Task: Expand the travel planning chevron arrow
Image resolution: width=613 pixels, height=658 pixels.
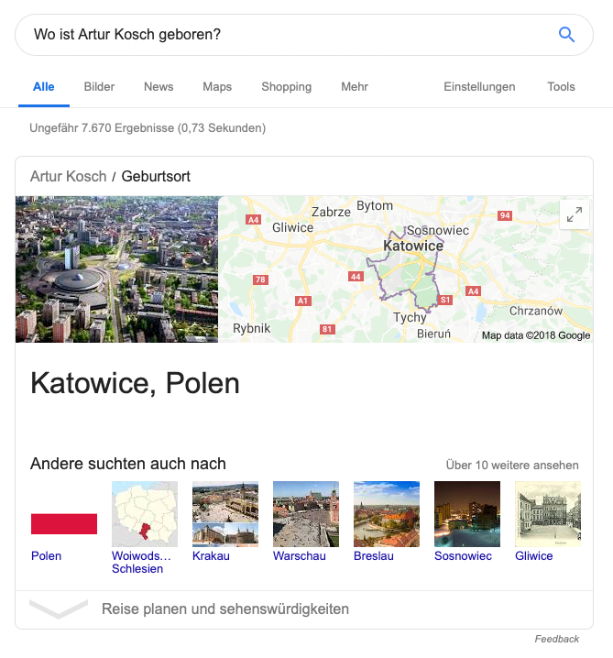Action: click(59, 609)
